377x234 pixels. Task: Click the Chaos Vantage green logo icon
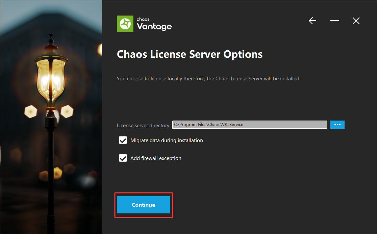pyautogui.click(x=125, y=24)
